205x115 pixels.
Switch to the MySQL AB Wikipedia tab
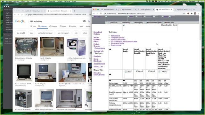coord(33,11)
